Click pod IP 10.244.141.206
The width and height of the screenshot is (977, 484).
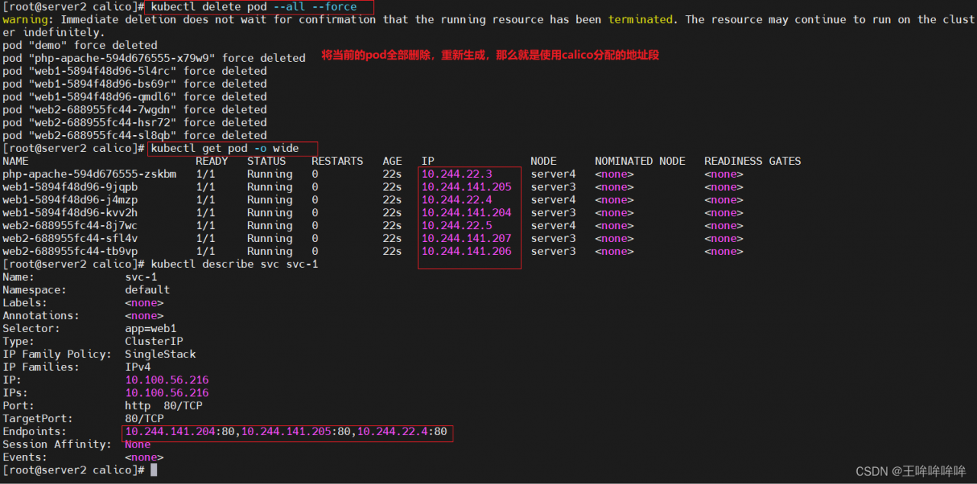coord(466,251)
